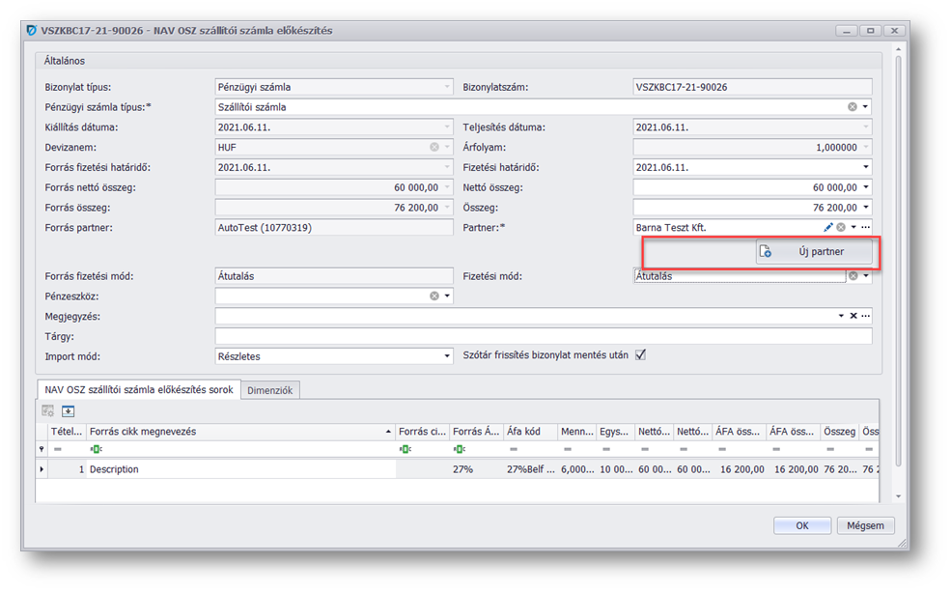Click the pencil edit icon in Partner field
Viewport: 951px width, 592px height.
pyautogui.click(x=828, y=227)
